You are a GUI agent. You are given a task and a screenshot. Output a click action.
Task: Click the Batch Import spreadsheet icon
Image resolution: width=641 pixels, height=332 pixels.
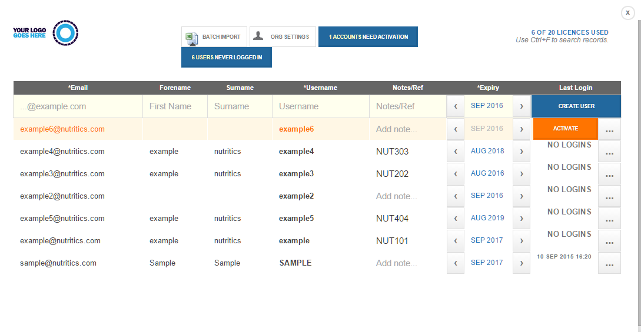pyautogui.click(x=191, y=37)
